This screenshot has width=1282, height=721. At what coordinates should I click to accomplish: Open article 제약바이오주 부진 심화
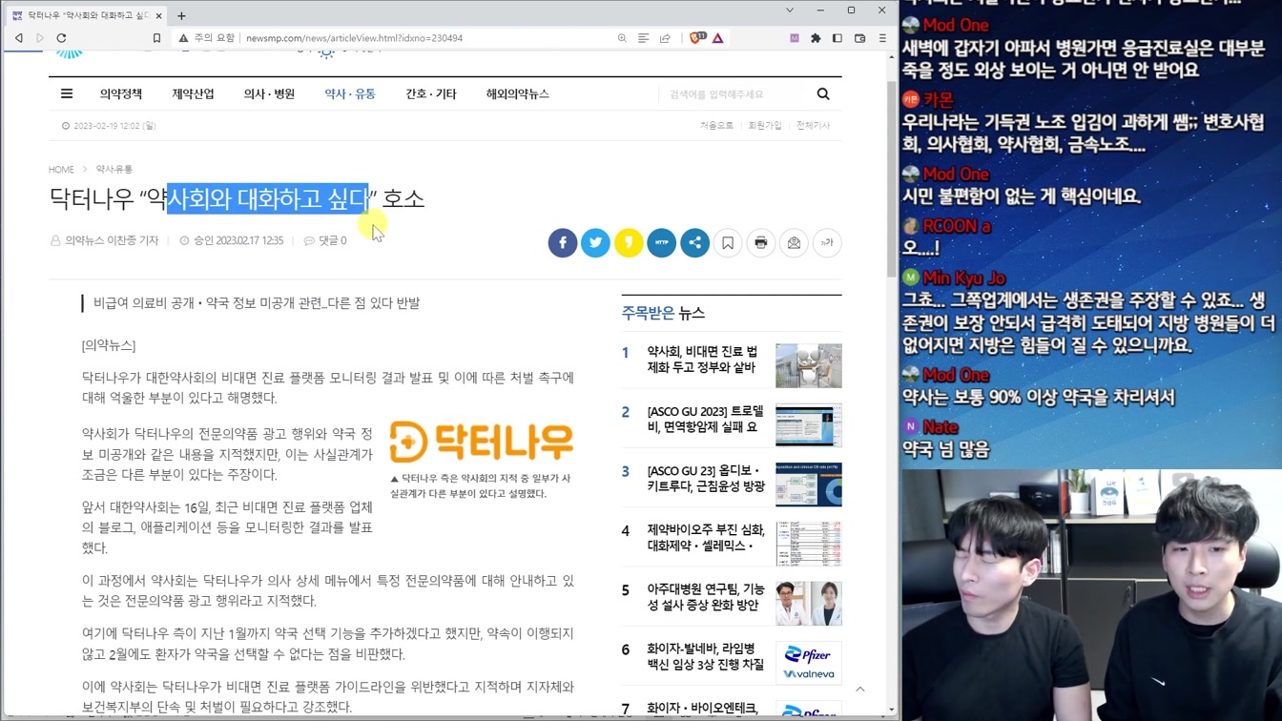coord(706,538)
